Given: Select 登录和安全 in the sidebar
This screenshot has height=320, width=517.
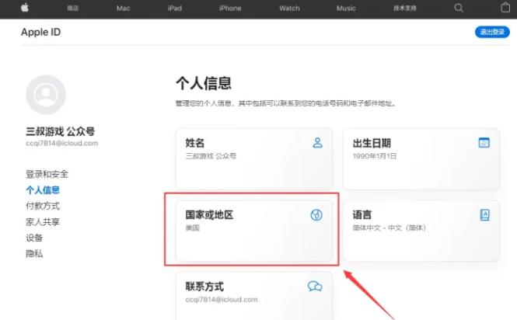Looking at the screenshot, I should click(47, 174).
